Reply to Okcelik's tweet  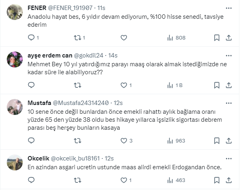coord(32,180)
